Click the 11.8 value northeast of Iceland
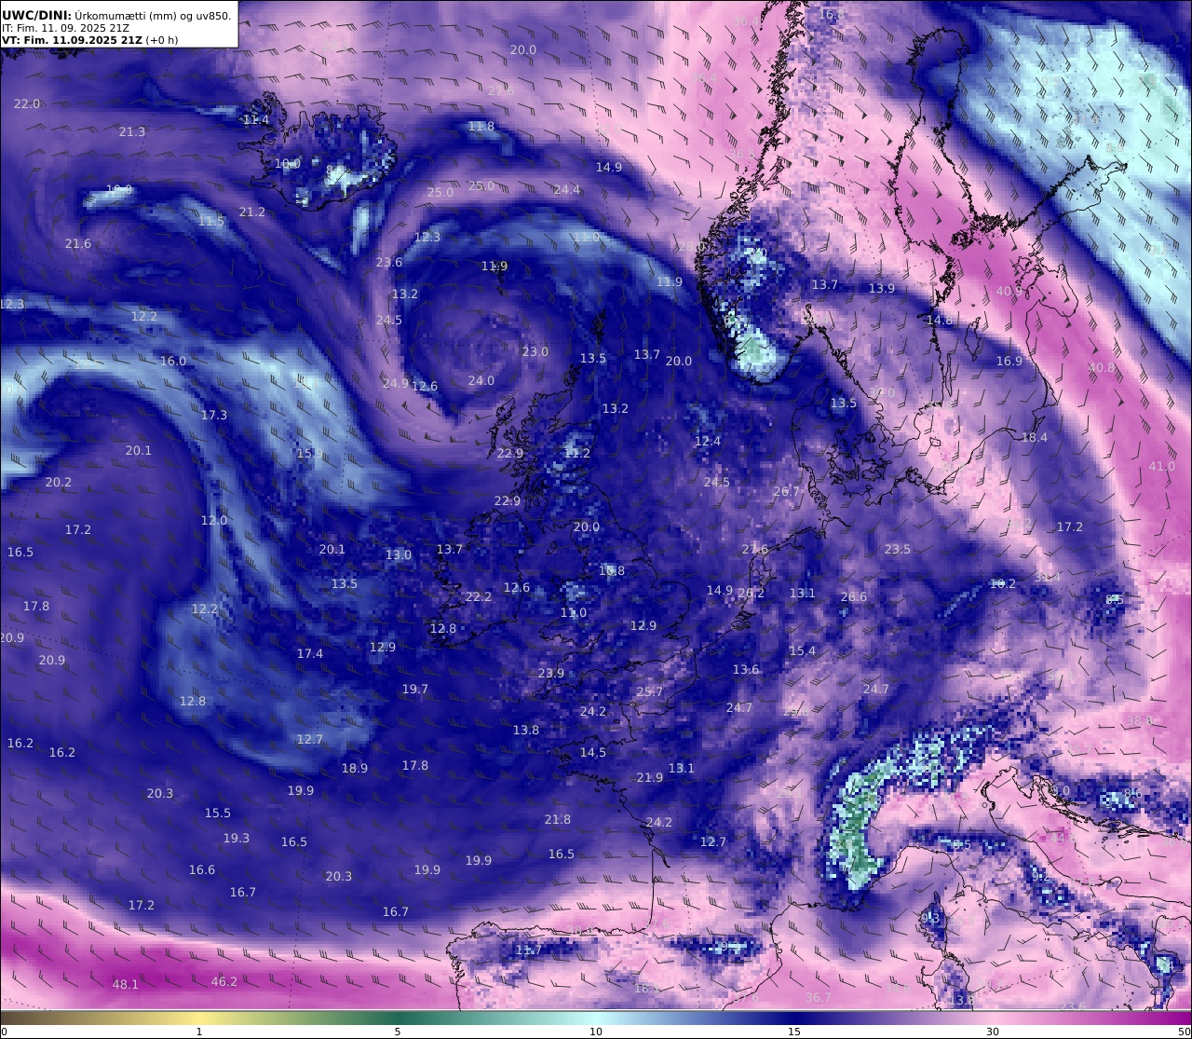 481,126
